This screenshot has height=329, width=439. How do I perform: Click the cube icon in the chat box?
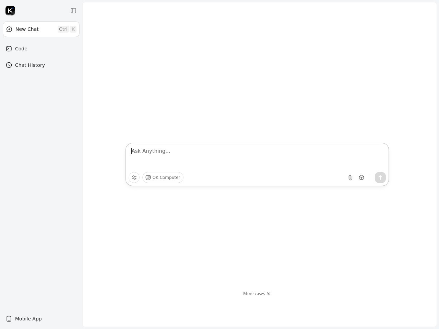[361, 178]
